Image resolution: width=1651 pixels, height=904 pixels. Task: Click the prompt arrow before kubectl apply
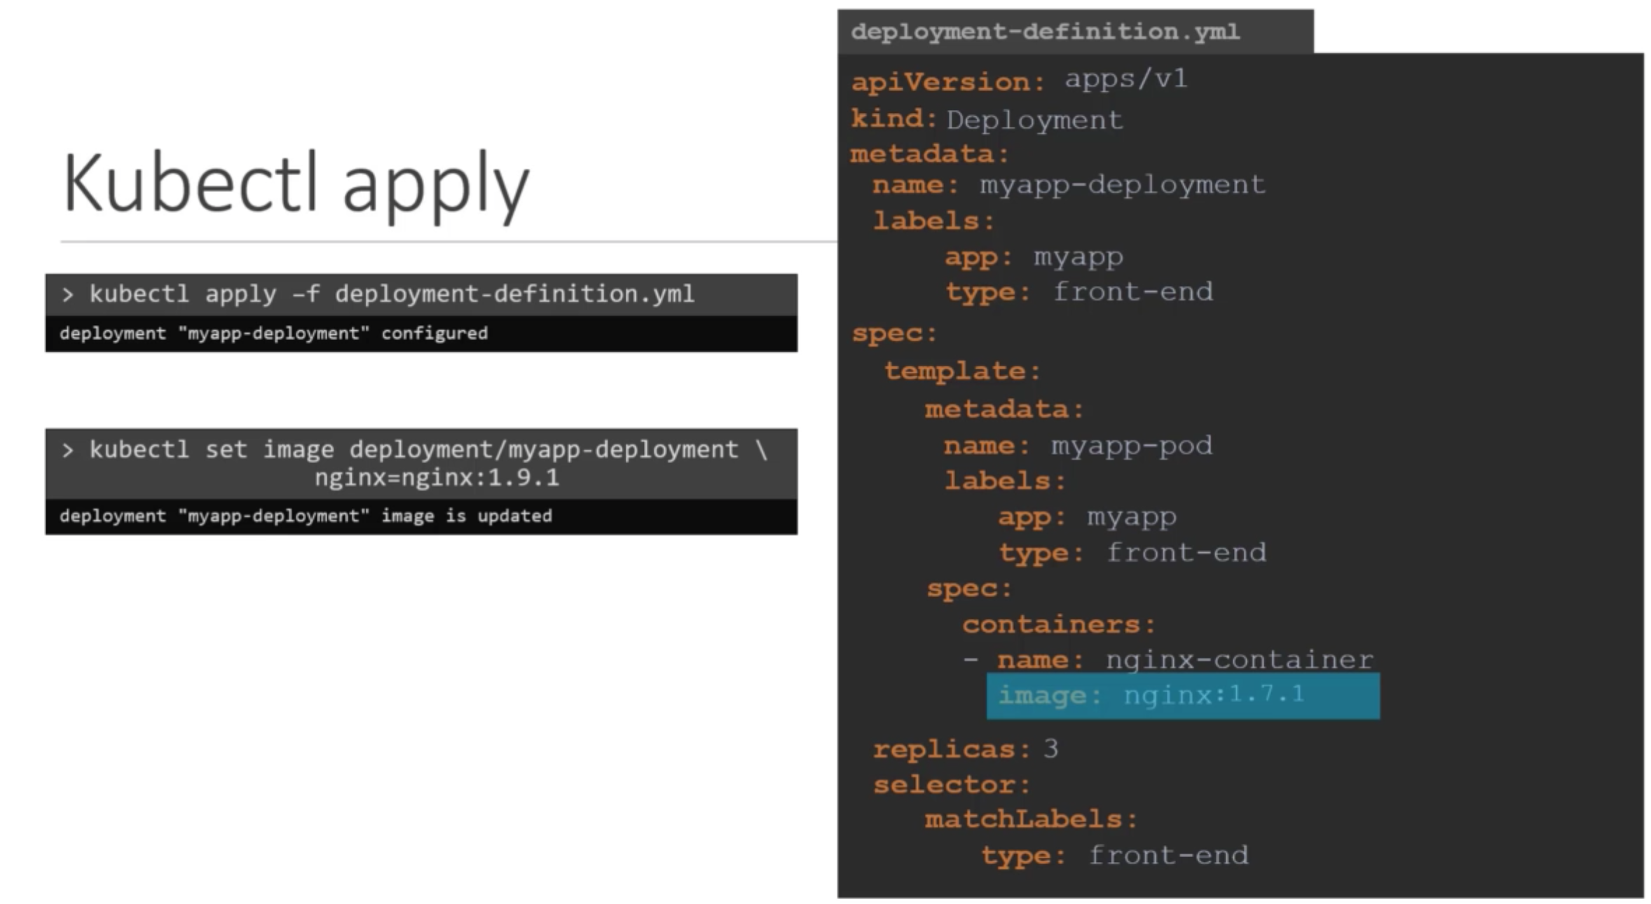click(67, 294)
